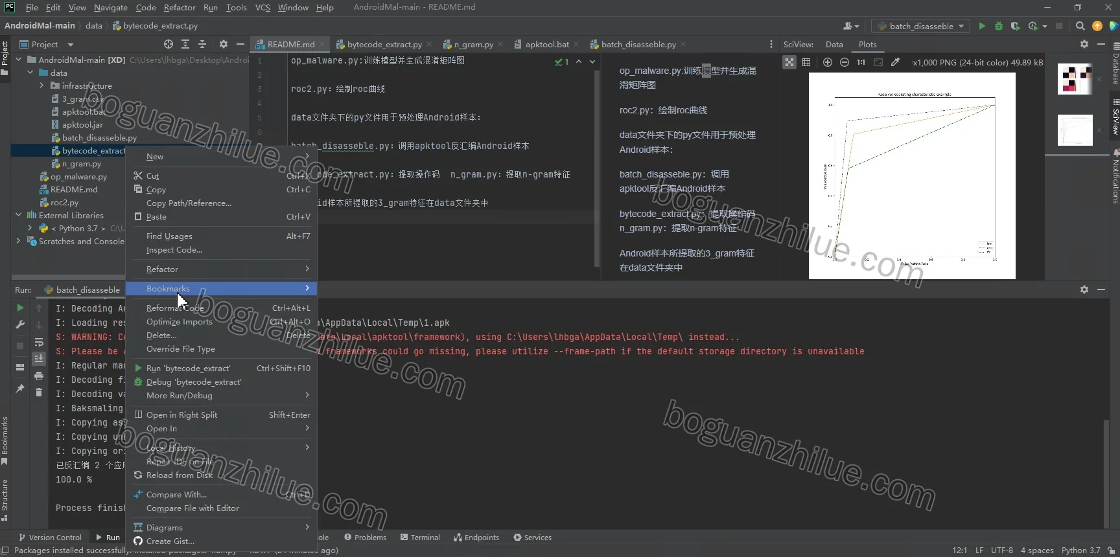Image resolution: width=1120 pixels, height=557 pixels.
Task: Open batch_disasseble run configuration dropdown
Action: click(x=921, y=26)
